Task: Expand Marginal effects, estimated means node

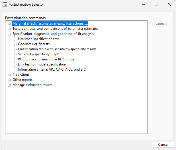Action: [9, 24]
